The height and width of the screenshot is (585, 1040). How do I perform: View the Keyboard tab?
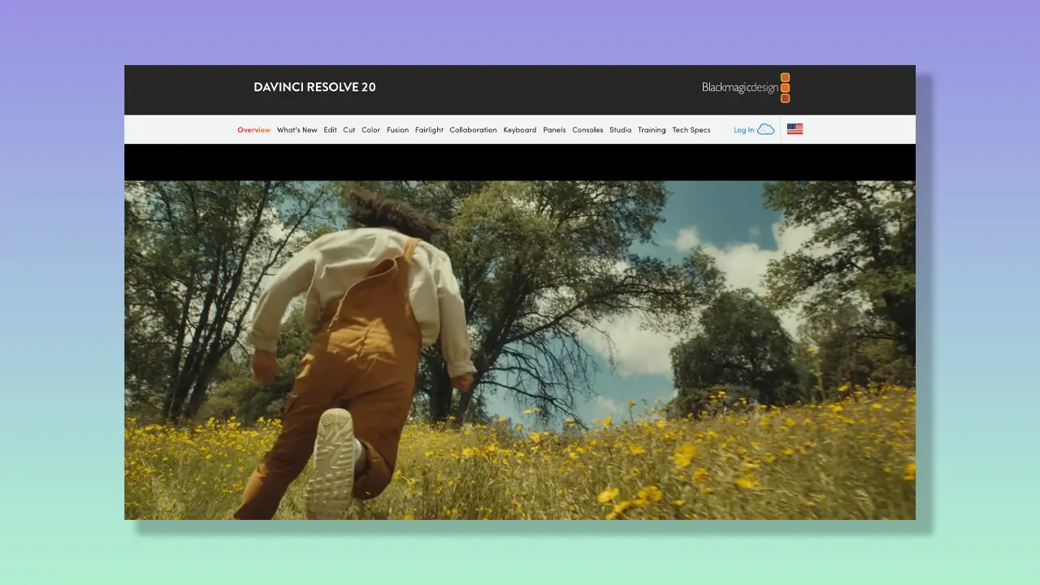[520, 130]
